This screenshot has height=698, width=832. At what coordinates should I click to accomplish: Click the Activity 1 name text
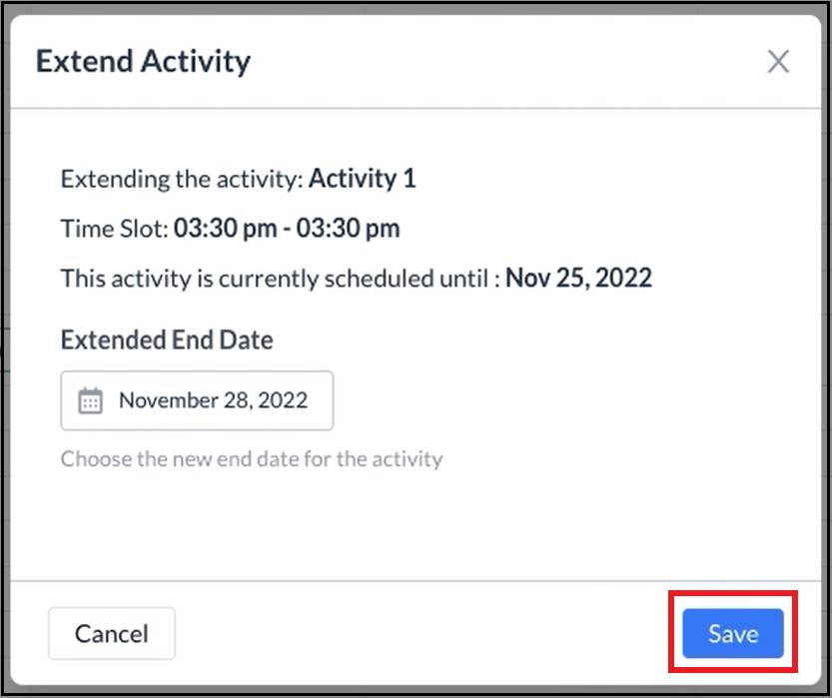363,179
